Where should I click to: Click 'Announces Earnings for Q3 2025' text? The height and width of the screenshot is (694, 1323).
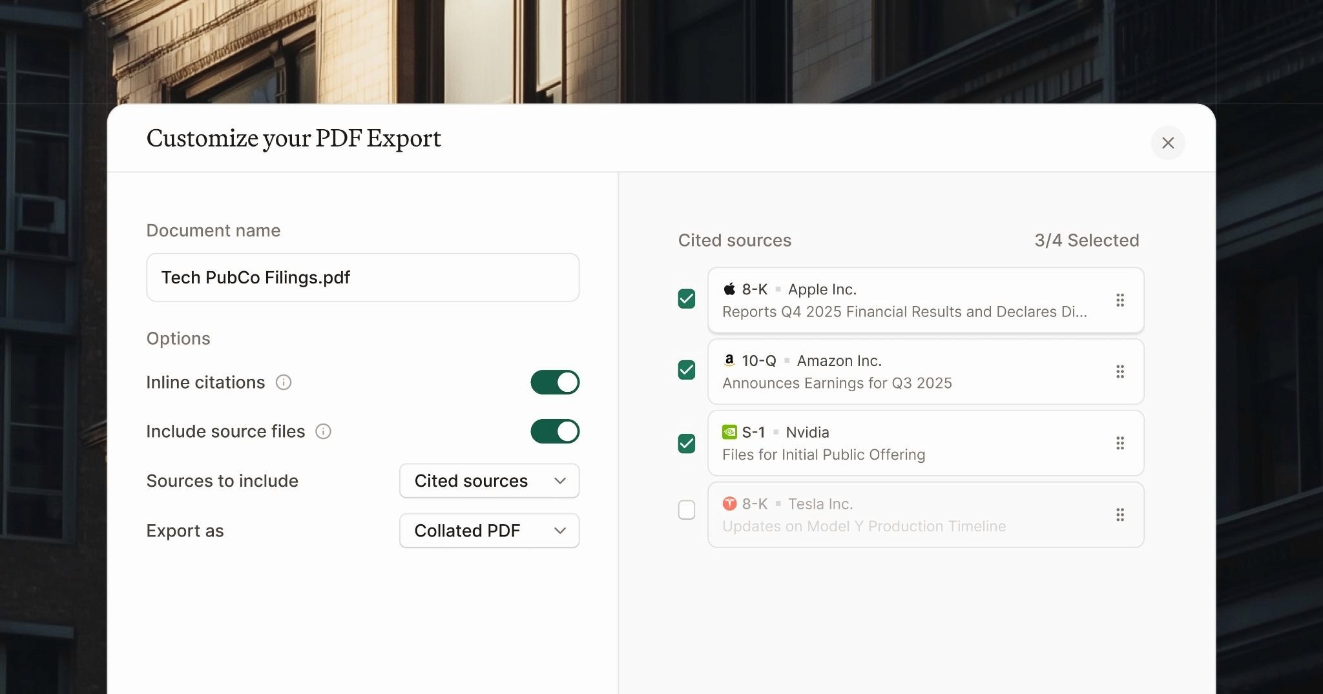pos(837,383)
